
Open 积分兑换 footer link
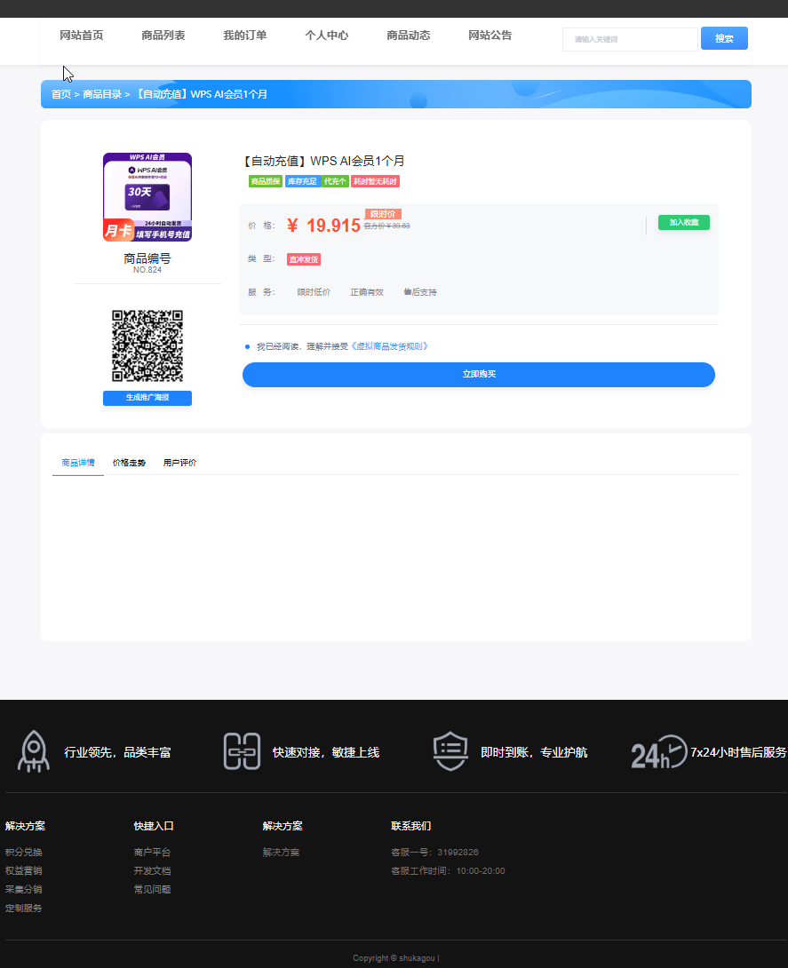pyautogui.click(x=23, y=852)
